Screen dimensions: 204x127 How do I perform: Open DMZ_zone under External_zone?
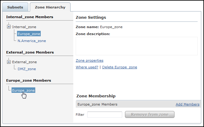point(27,69)
